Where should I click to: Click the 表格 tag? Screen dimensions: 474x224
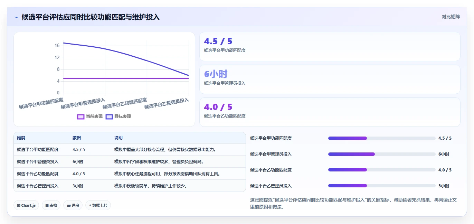[x=51, y=205]
